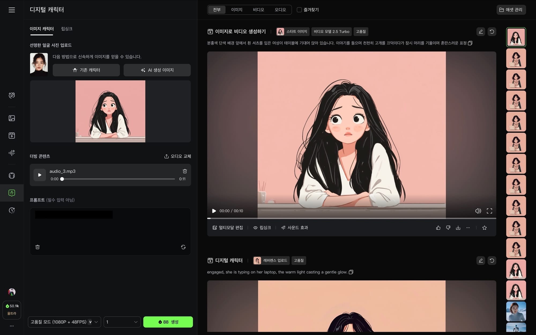Add first video to favorites with star
This screenshot has width=536, height=335.
tap(484, 228)
